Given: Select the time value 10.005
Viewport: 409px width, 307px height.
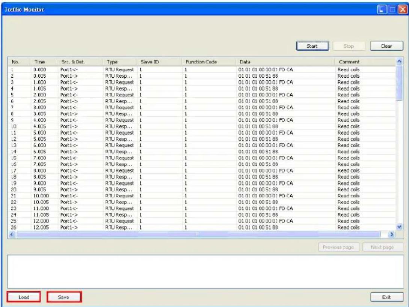Looking at the screenshot, I should [41, 202].
